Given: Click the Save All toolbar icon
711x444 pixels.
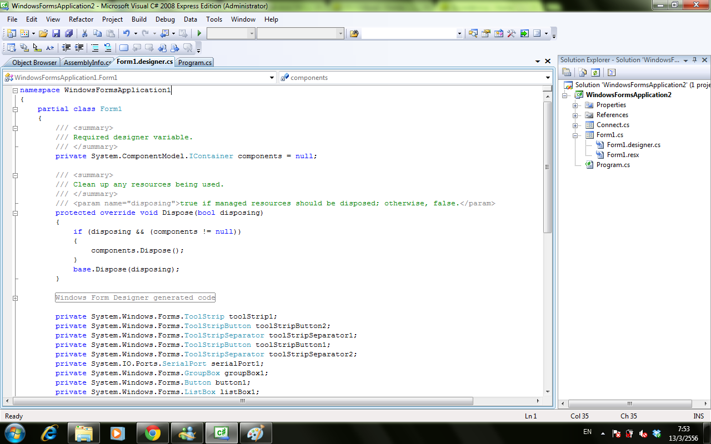Looking at the screenshot, I should pyautogui.click(x=69, y=33).
